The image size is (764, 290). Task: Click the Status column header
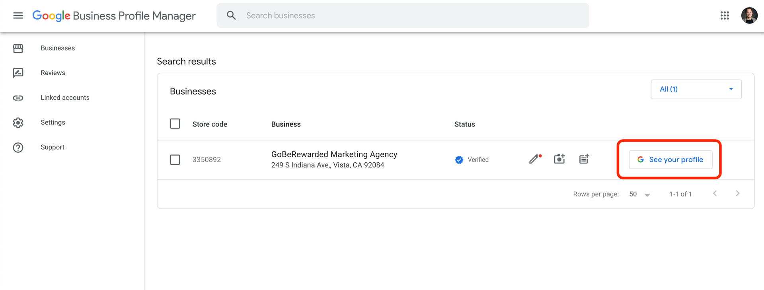pos(465,124)
